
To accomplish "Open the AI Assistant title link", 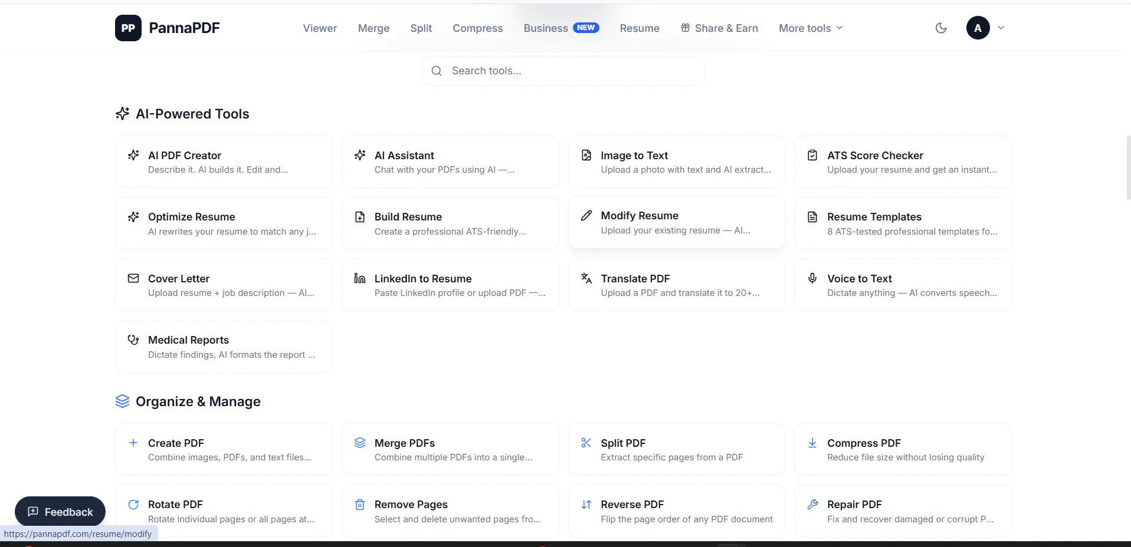I will pos(404,156).
